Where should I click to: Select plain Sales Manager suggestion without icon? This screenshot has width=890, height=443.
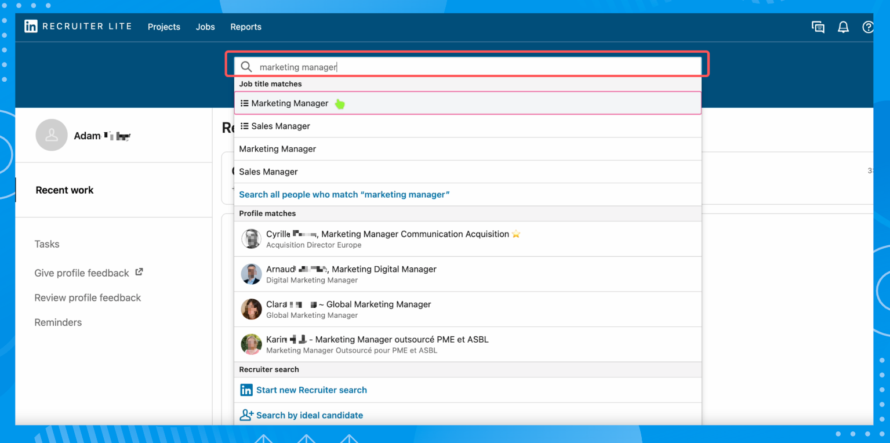tap(468, 172)
